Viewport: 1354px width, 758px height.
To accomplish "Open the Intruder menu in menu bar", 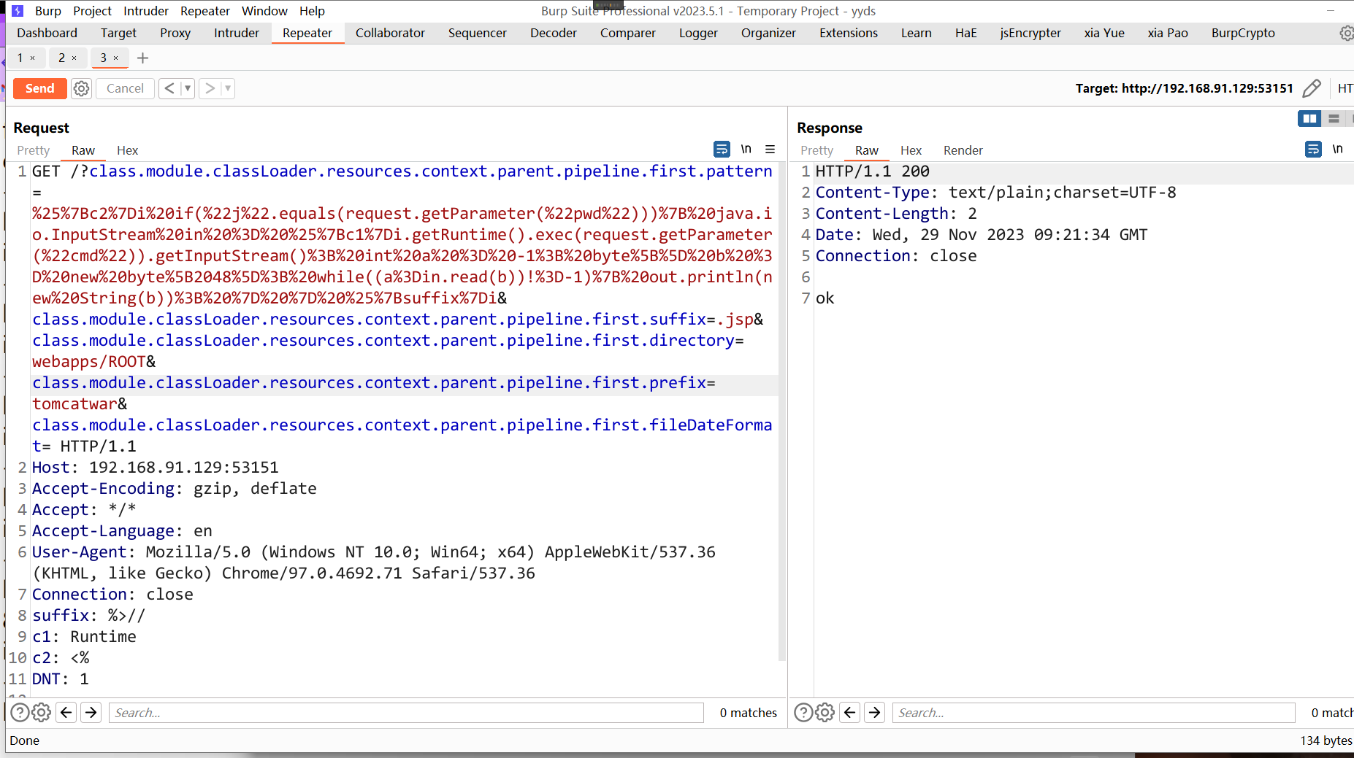I will coord(146,11).
